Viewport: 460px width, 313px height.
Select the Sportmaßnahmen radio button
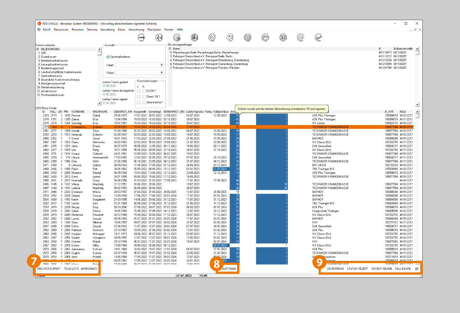click(x=108, y=57)
